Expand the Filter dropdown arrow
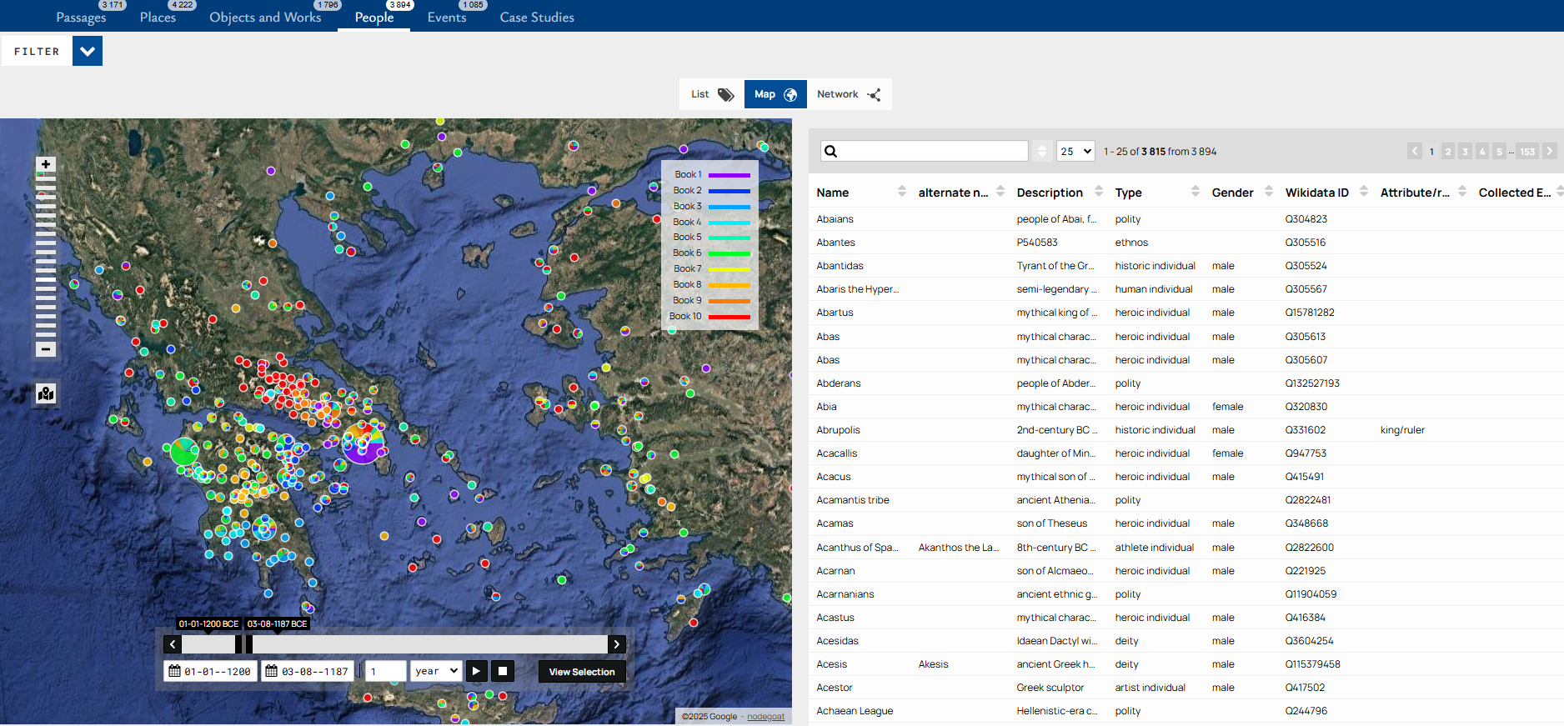This screenshot has height=726, width=1564. click(x=88, y=51)
